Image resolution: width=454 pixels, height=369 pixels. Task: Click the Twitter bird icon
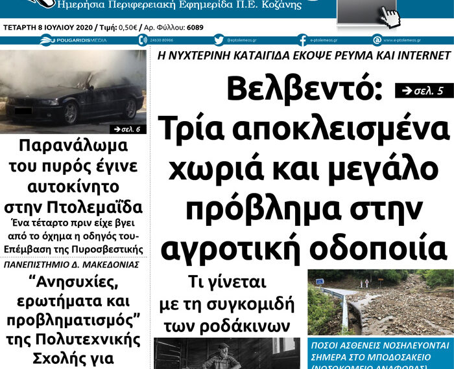(x=219, y=40)
